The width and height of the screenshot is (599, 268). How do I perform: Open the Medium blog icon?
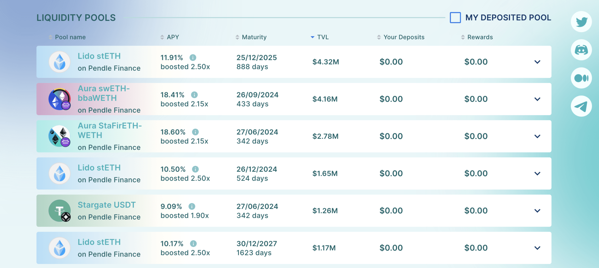click(581, 78)
